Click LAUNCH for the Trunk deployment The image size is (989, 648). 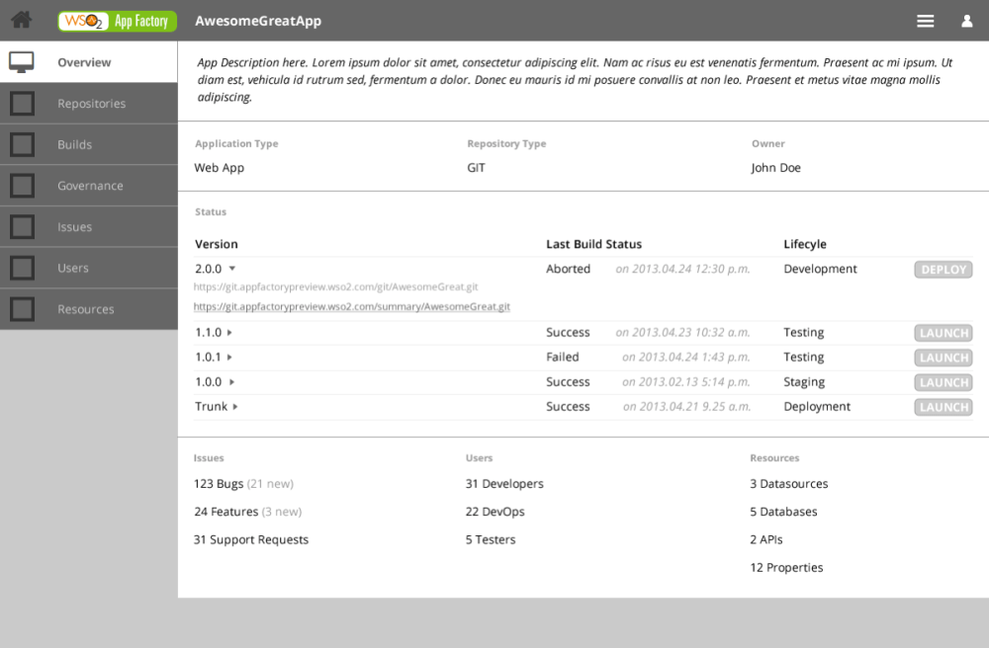(943, 406)
